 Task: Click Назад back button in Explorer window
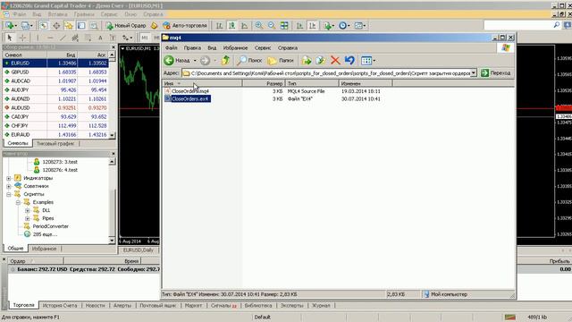[x=178, y=61]
